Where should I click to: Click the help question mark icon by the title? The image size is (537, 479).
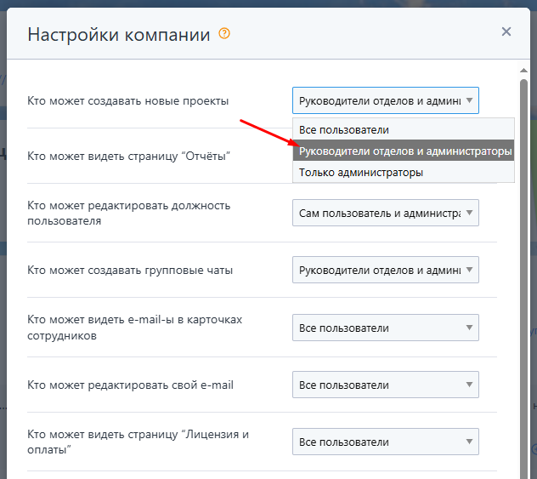click(224, 34)
